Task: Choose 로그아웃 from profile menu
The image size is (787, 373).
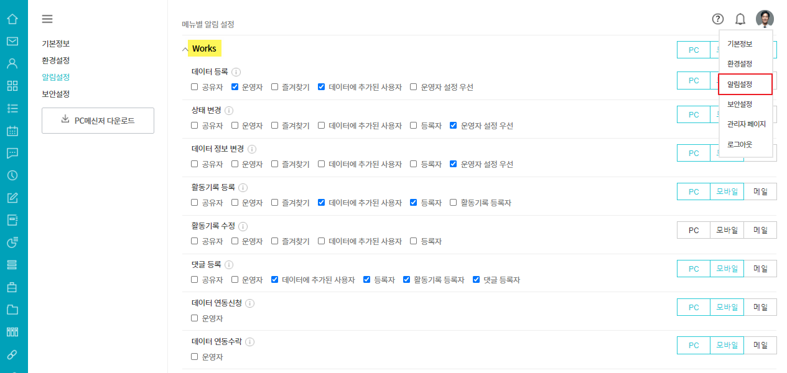Action: point(740,144)
